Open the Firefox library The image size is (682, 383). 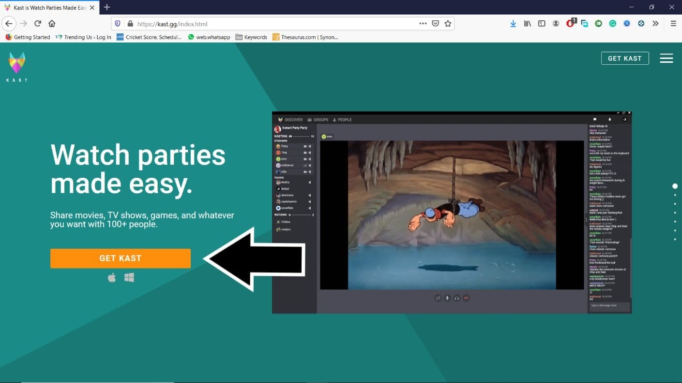click(x=528, y=23)
